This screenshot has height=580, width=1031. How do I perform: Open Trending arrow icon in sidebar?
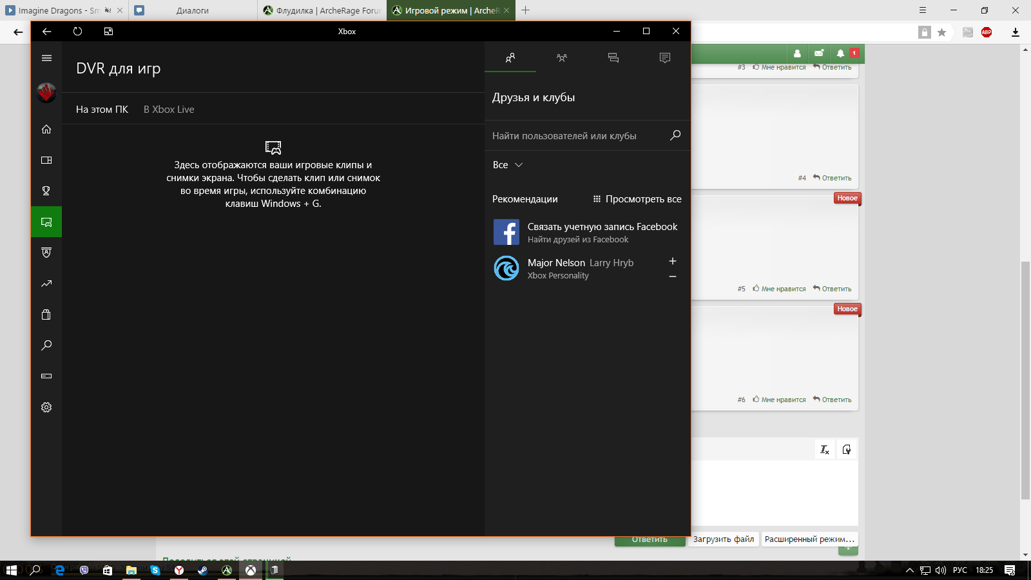click(46, 284)
